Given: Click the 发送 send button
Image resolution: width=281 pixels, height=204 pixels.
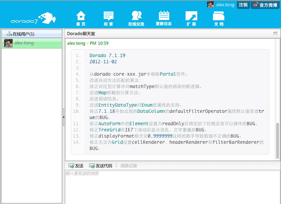Looking at the screenshot, I should [x=76, y=165].
